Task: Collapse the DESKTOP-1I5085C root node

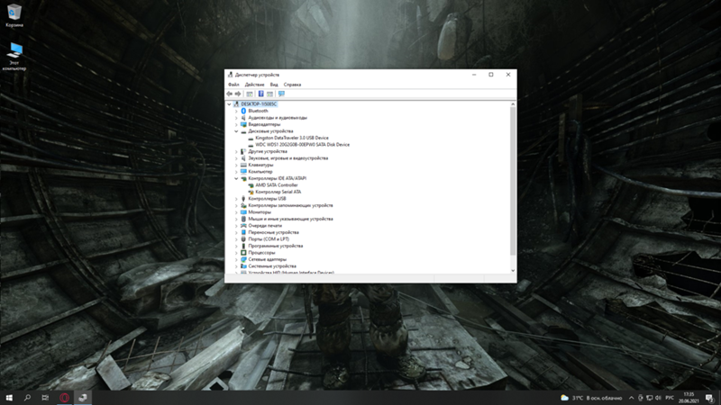Action: click(229, 104)
